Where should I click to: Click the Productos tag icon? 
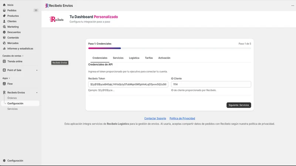tap(4, 16)
